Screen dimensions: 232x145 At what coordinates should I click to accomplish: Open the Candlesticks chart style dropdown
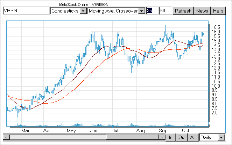point(69,11)
